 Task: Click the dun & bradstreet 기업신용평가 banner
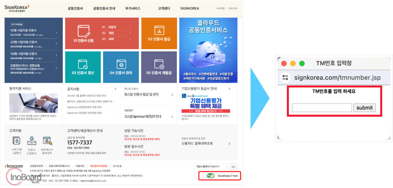206,103
